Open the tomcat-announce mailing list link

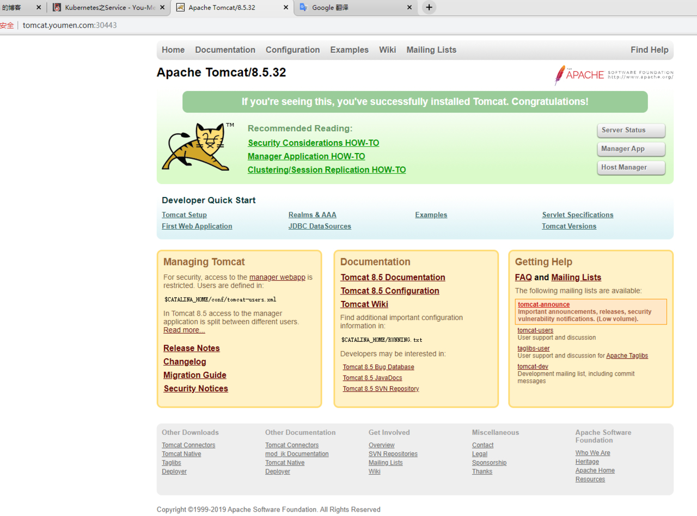click(x=543, y=305)
